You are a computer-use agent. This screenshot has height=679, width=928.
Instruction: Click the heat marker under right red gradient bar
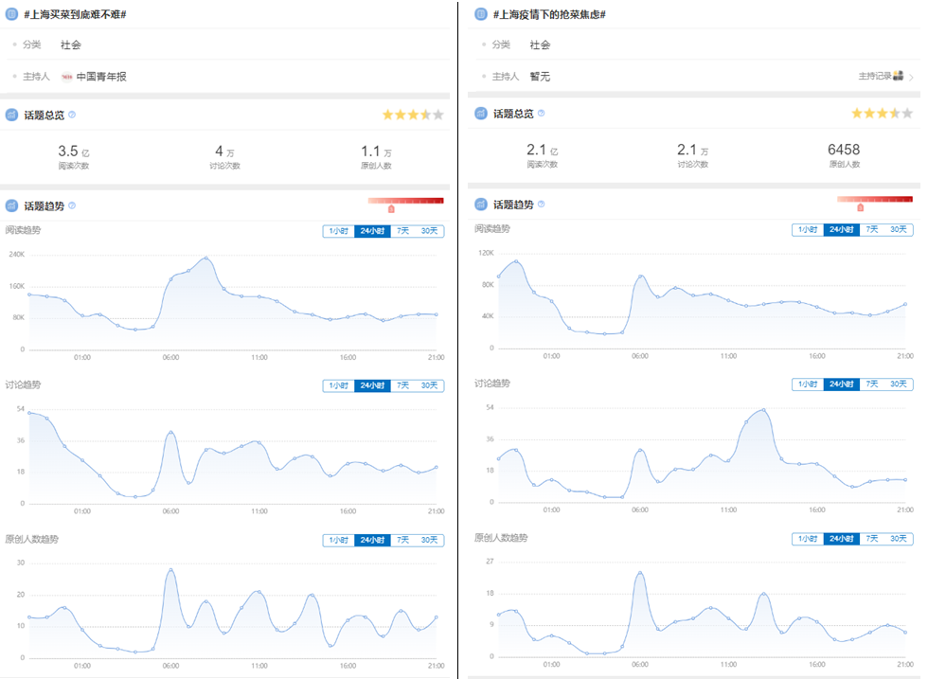coord(861,207)
